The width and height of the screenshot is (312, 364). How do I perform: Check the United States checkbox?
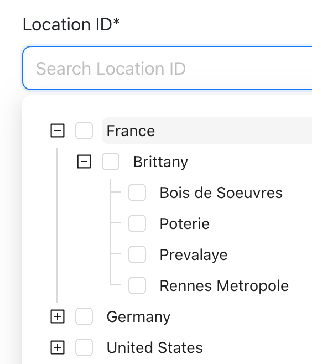84,347
